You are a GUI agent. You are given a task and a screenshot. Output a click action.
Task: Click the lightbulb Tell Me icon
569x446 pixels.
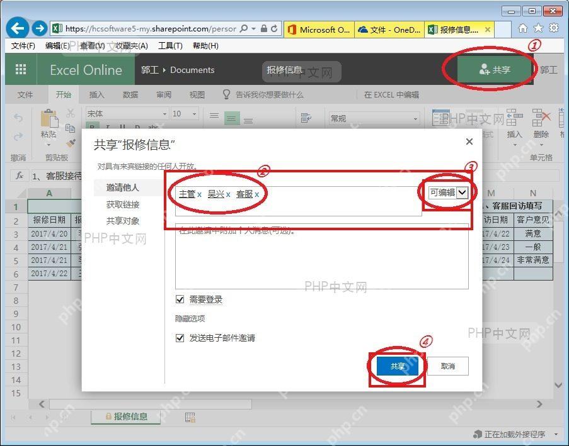[226, 94]
